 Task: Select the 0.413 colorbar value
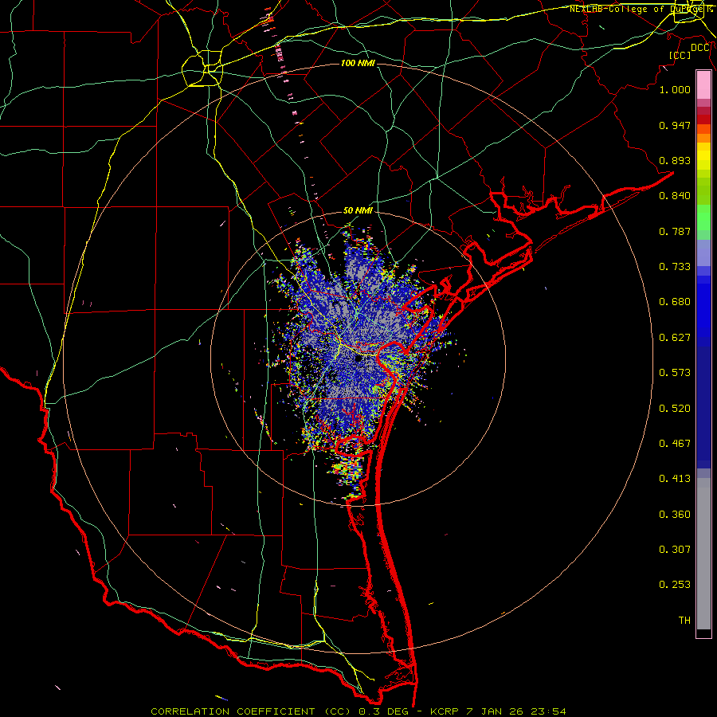[x=675, y=479]
